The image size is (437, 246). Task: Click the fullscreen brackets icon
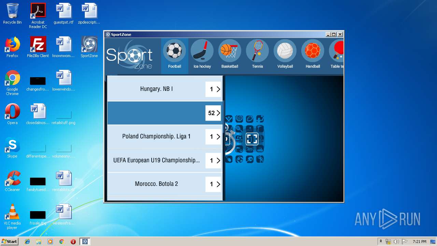[252, 139]
